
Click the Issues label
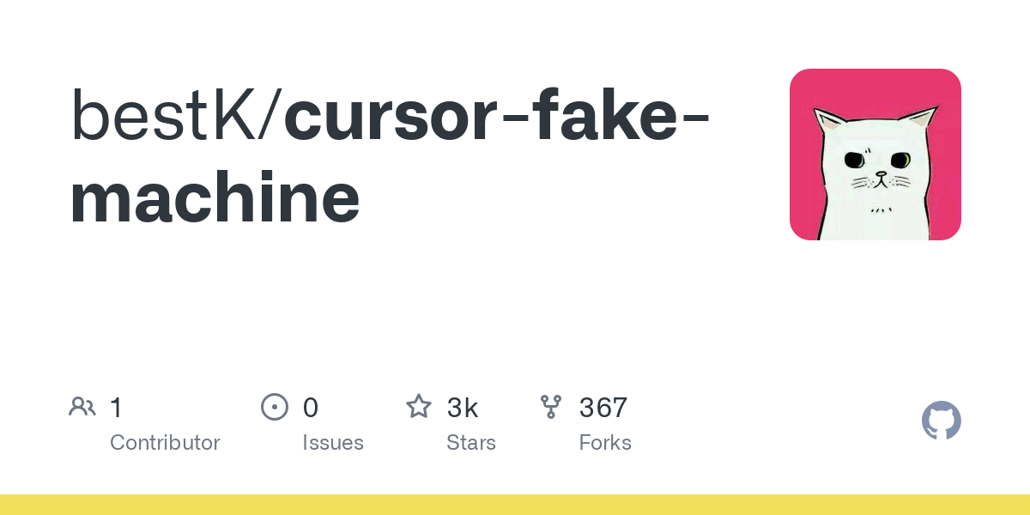tap(333, 443)
